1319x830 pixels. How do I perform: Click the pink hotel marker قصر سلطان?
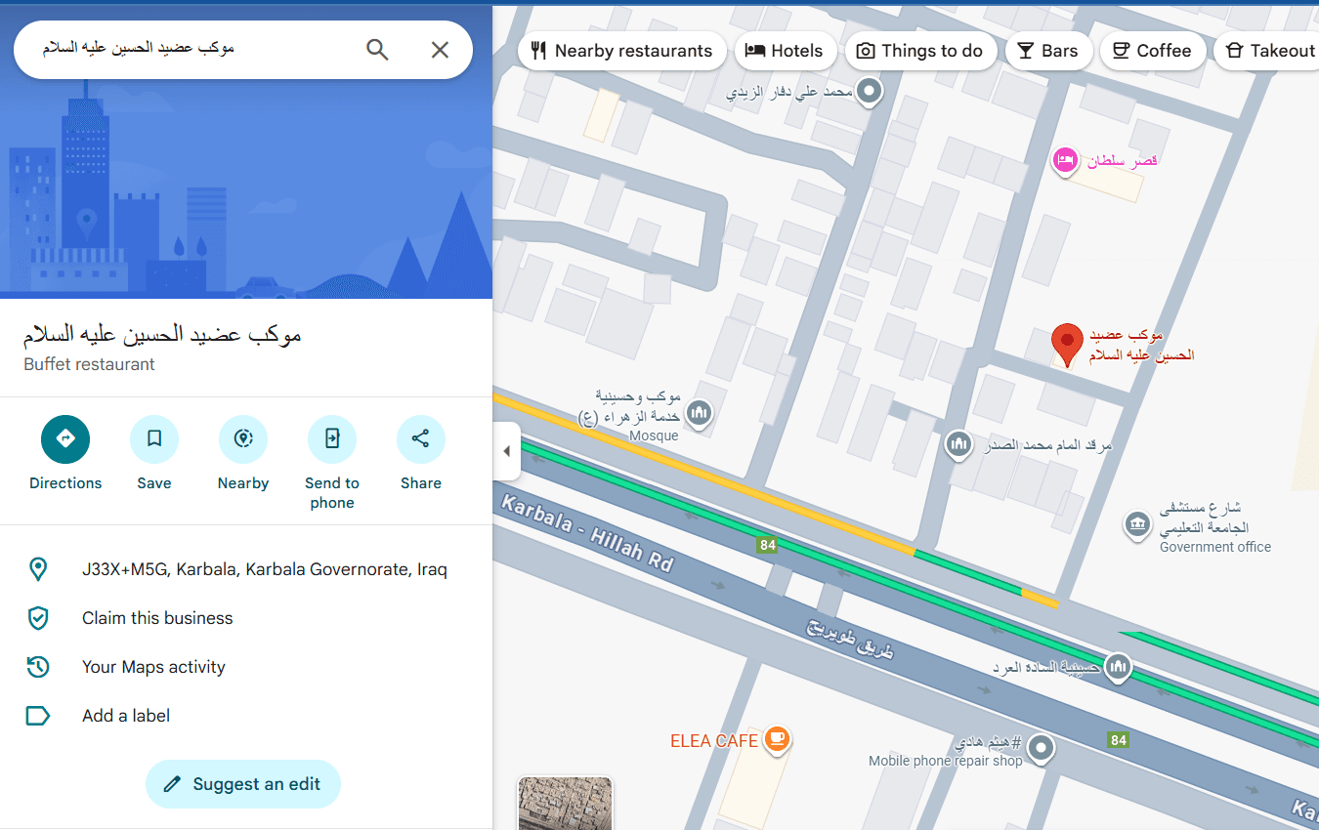click(x=1065, y=159)
